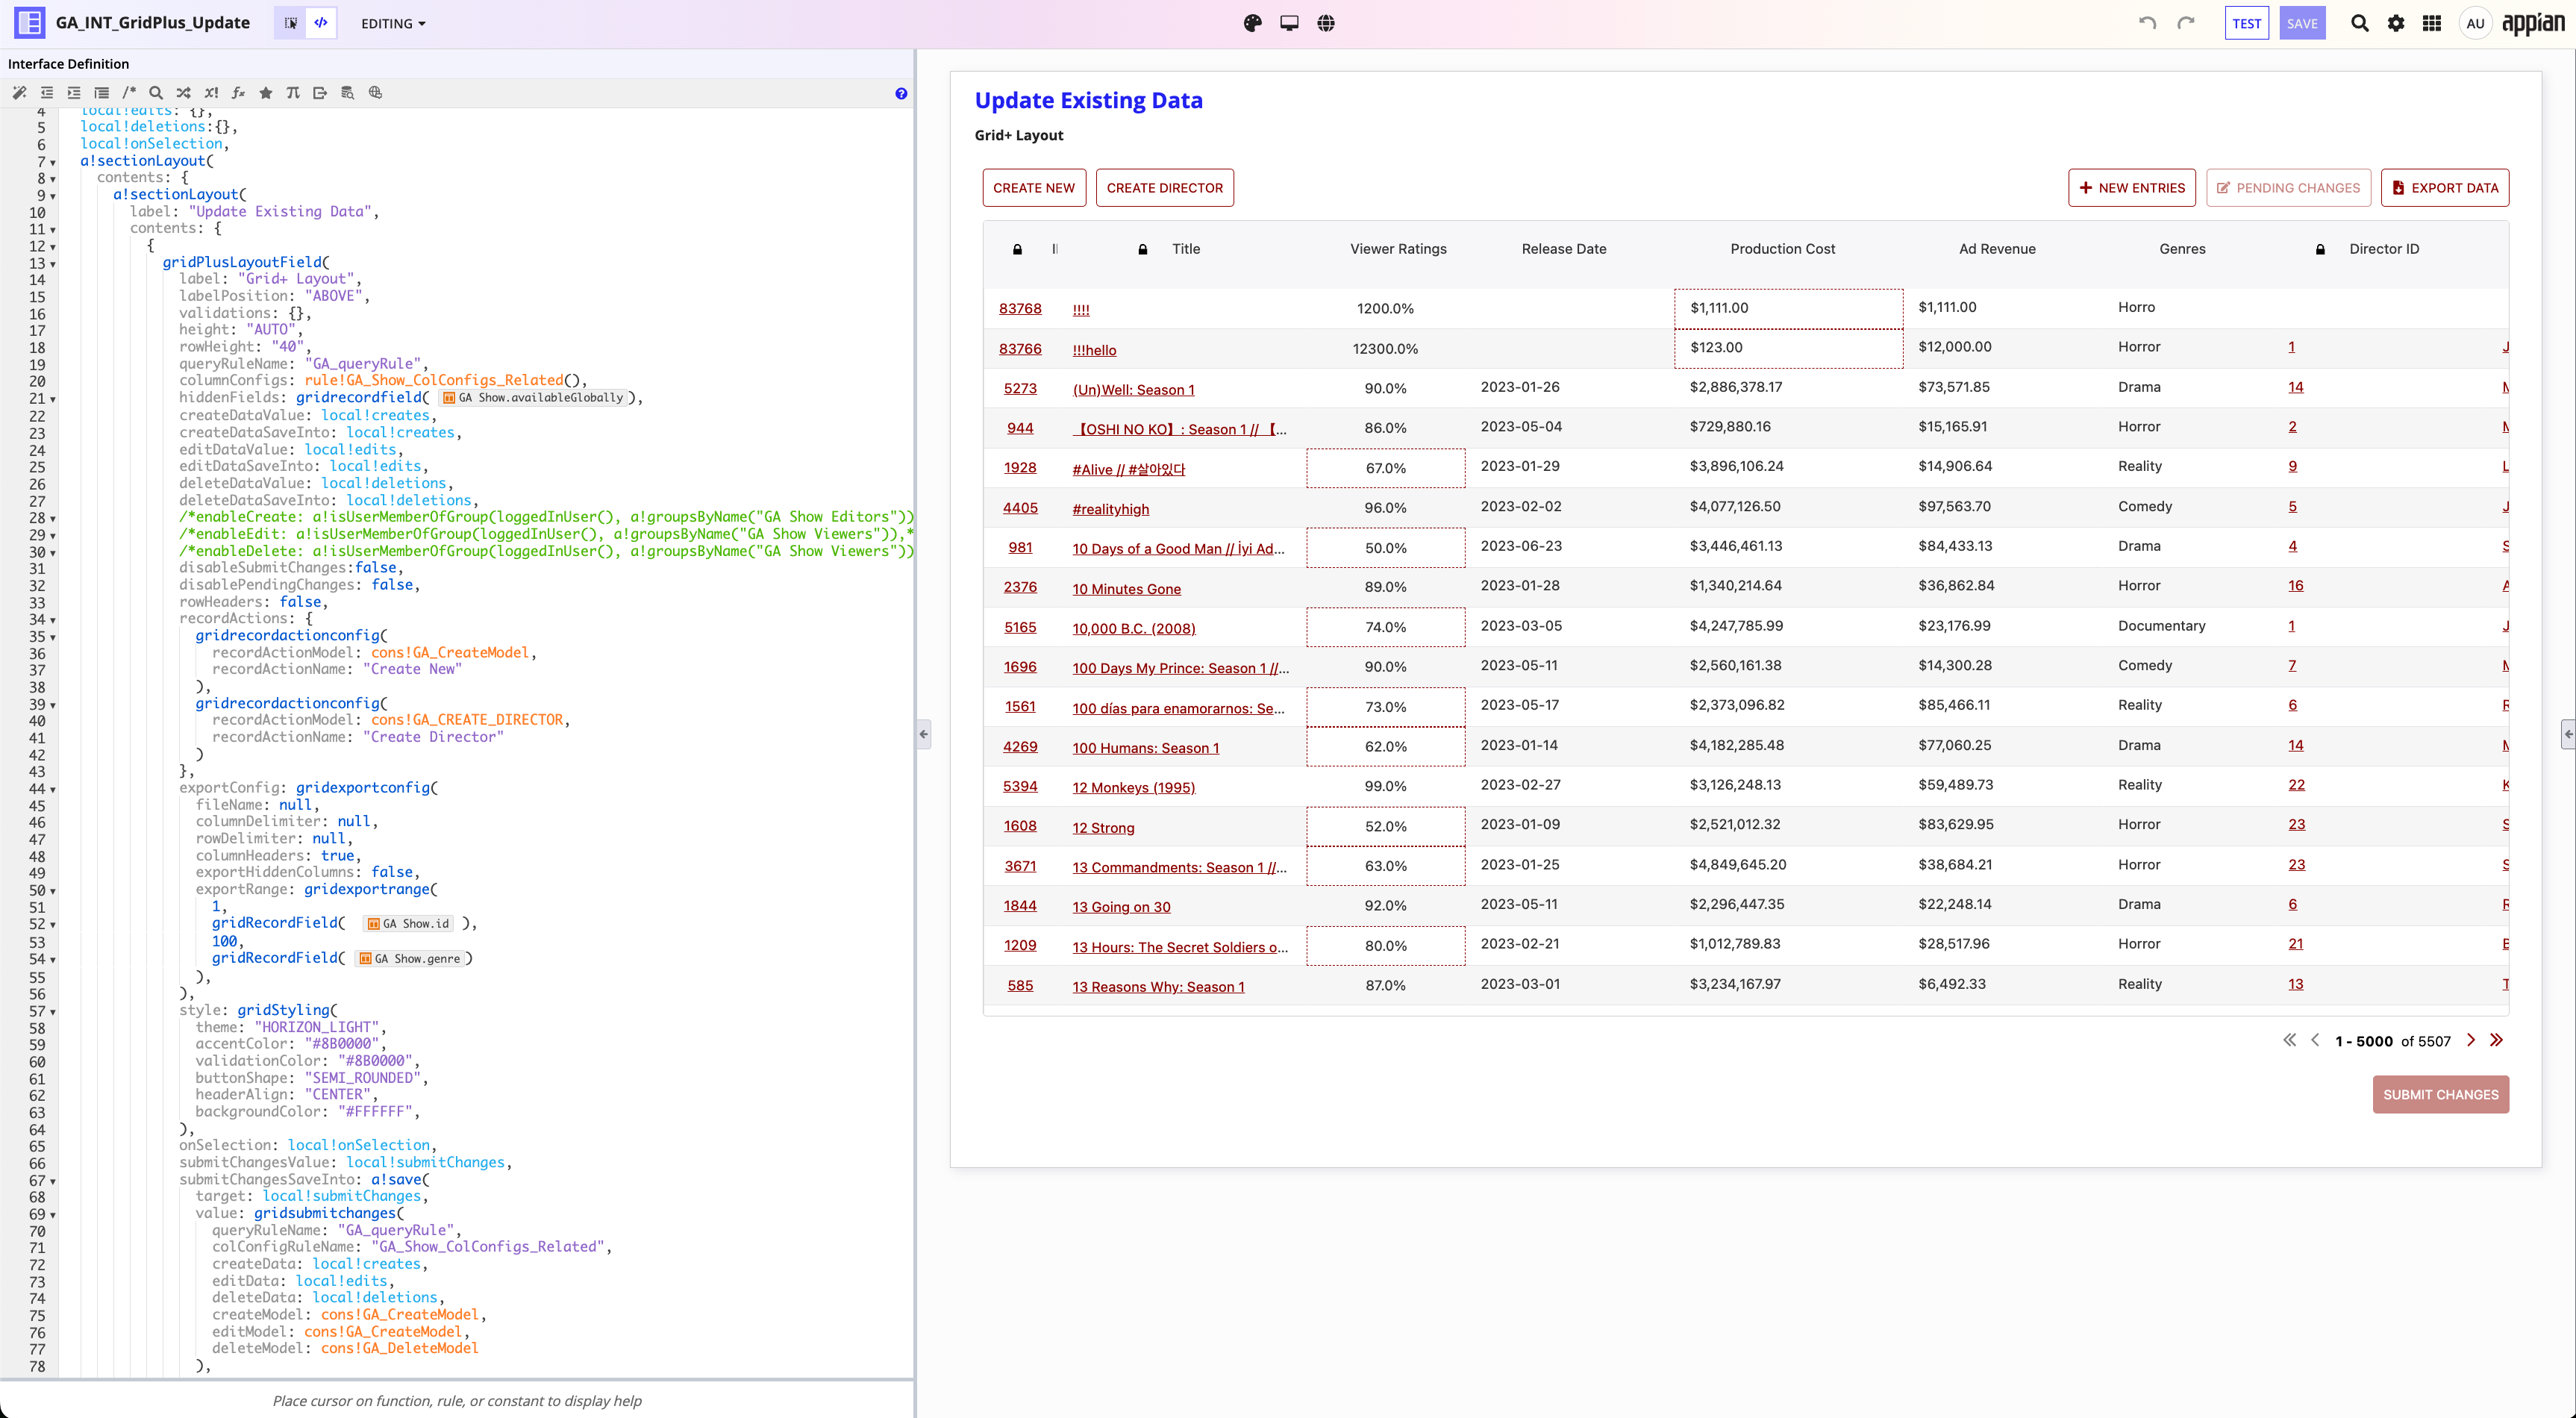Click the database query icon in editor toolbar

(348, 93)
